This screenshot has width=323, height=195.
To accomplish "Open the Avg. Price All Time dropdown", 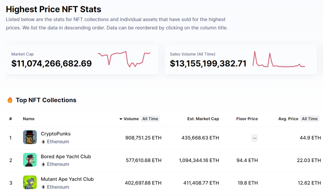I will click(x=310, y=119).
